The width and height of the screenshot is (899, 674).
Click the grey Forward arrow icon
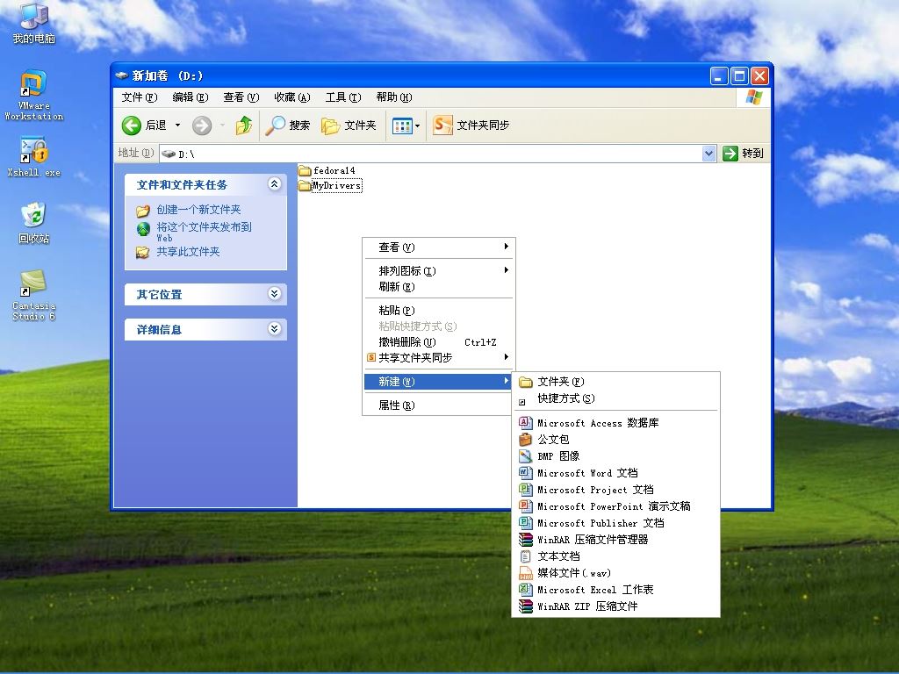[x=201, y=125]
